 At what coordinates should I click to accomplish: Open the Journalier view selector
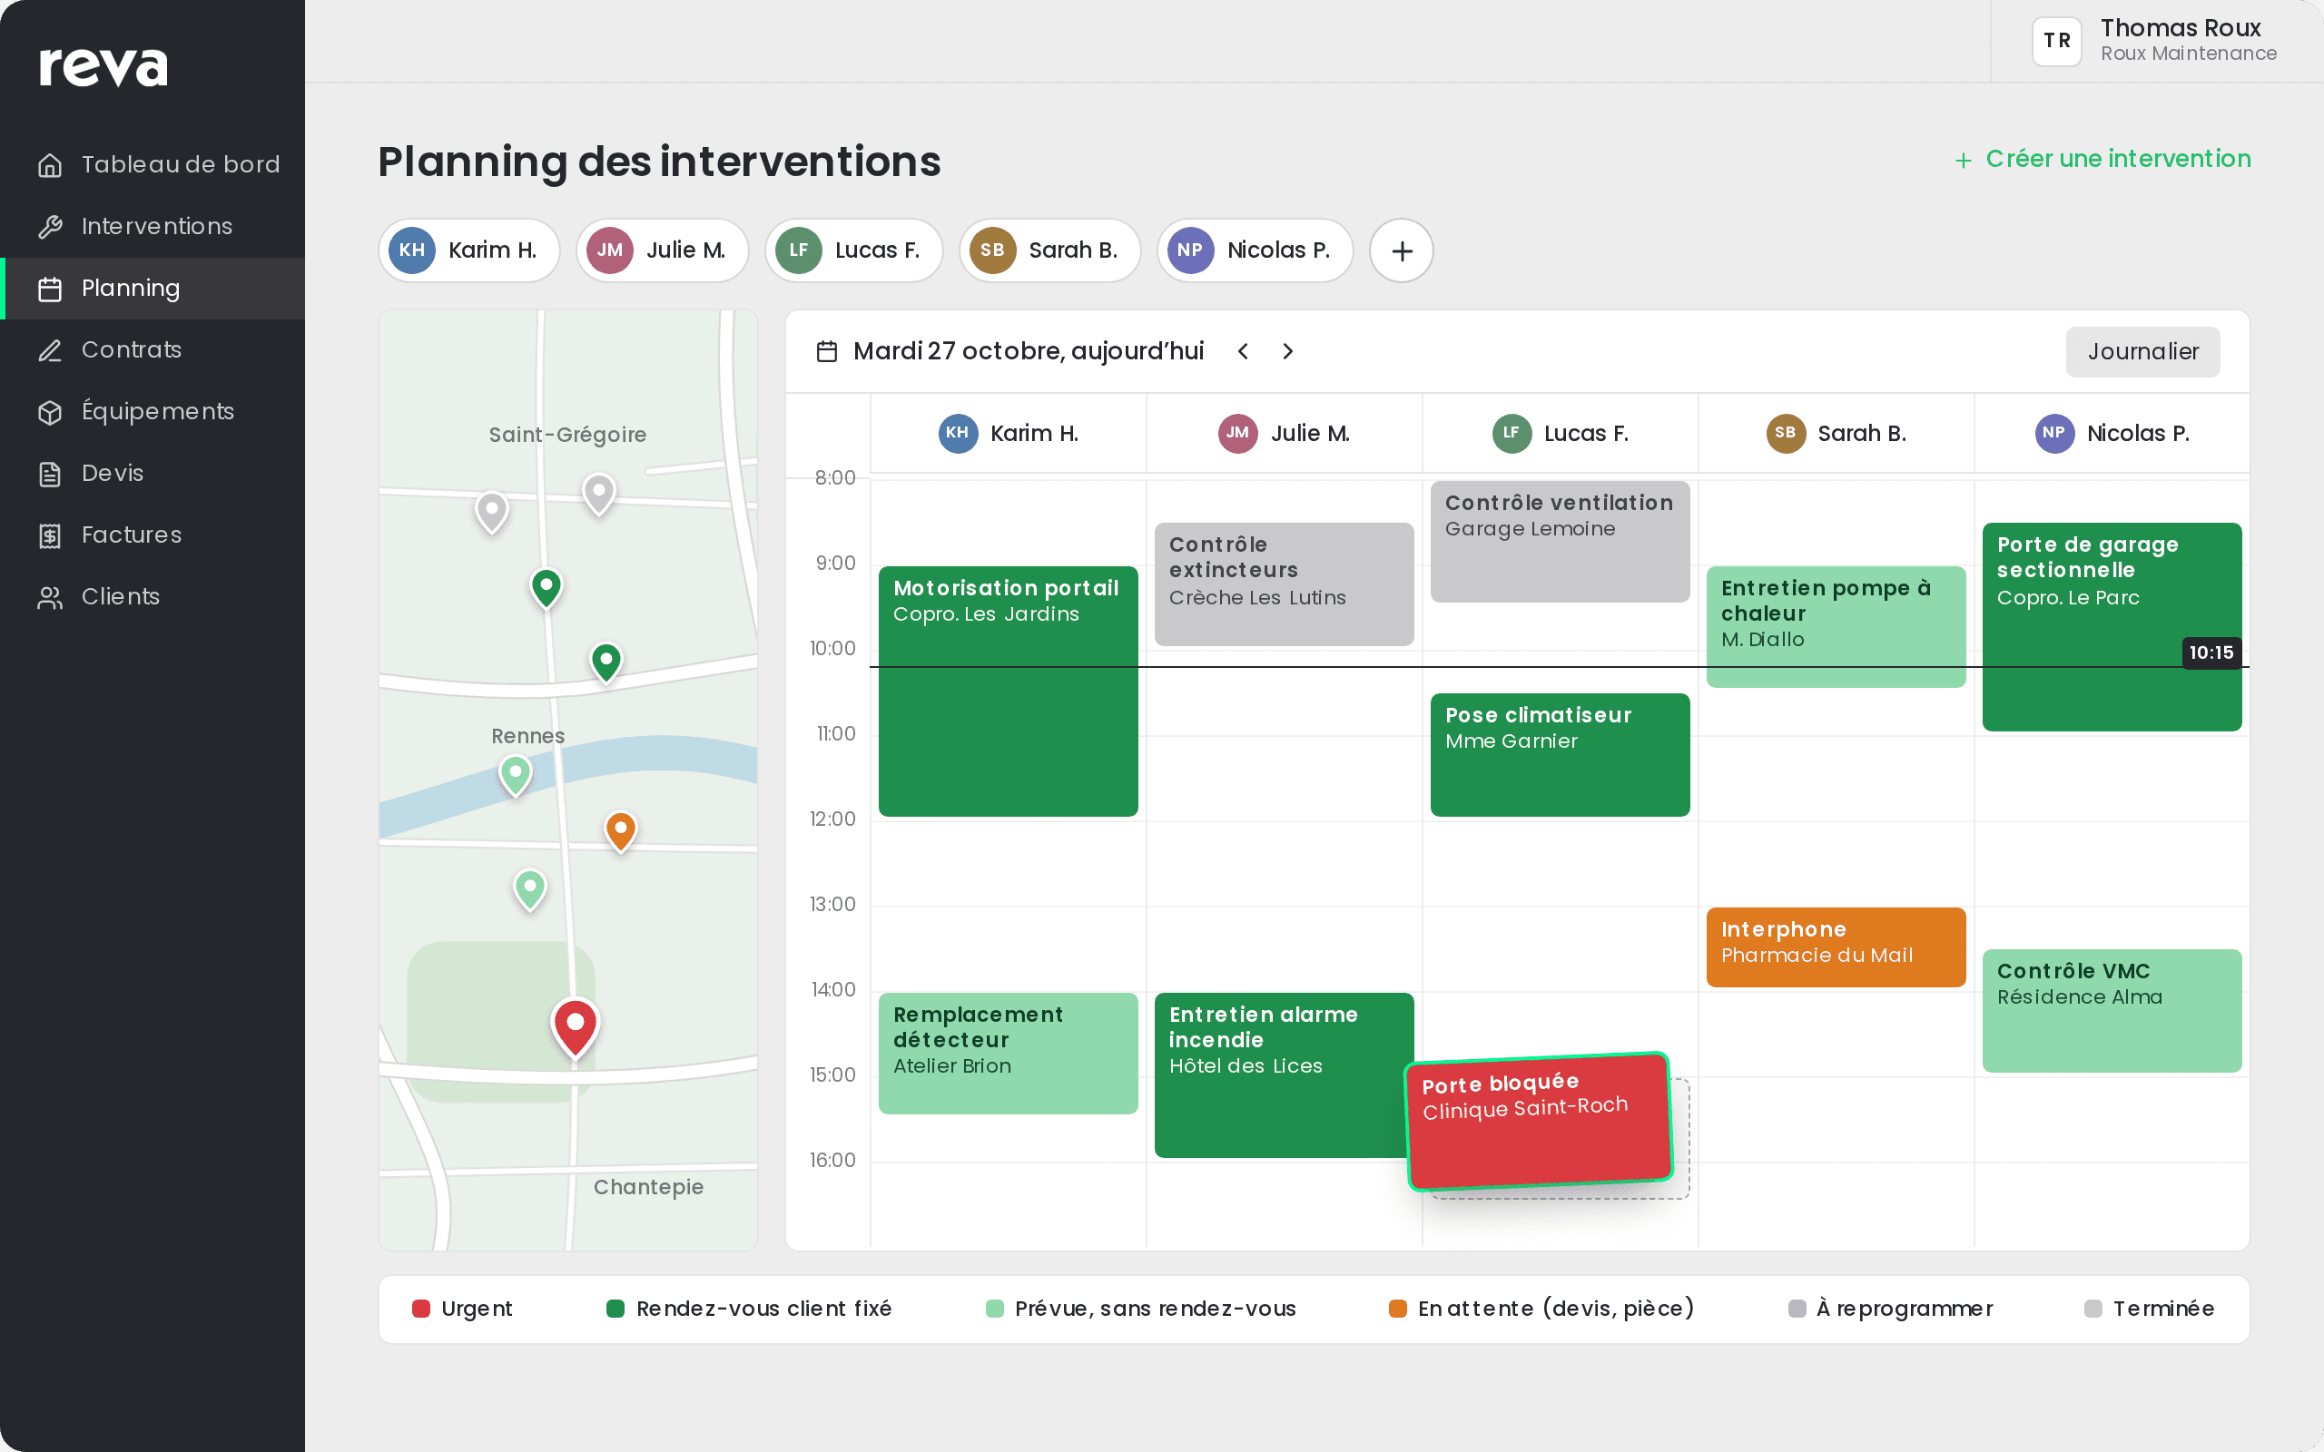coord(2142,351)
